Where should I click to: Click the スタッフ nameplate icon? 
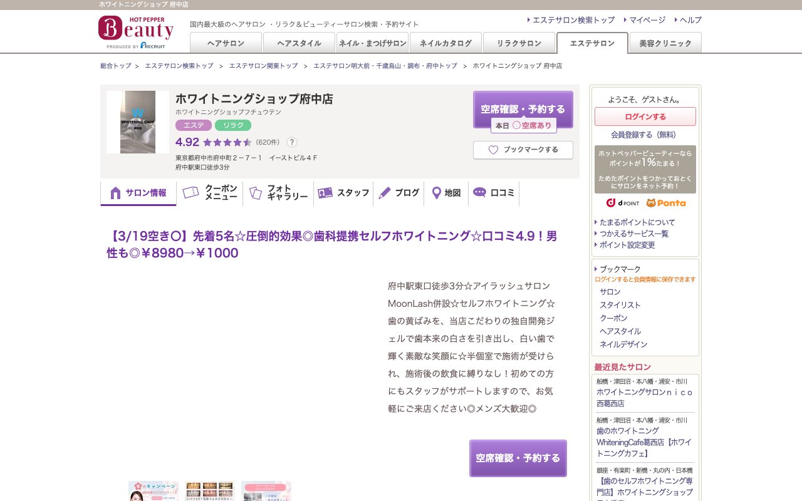click(x=326, y=192)
